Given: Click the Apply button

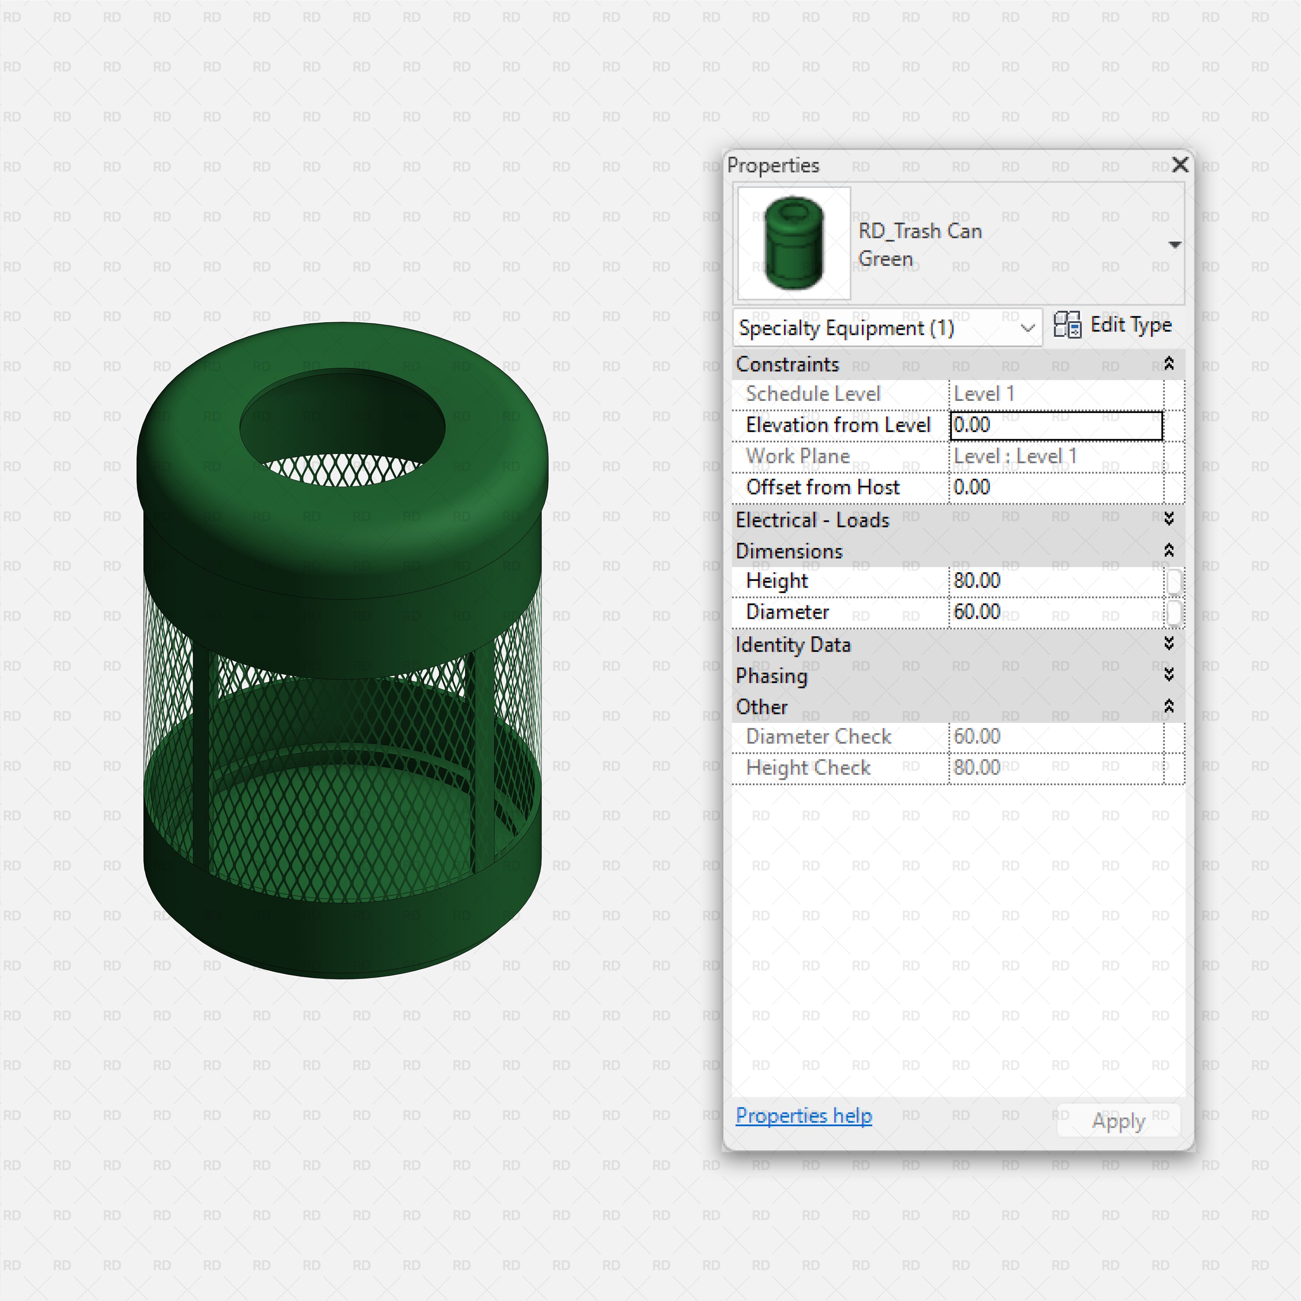Looking at the screenshot, I should click(x=1118, y=1120).
